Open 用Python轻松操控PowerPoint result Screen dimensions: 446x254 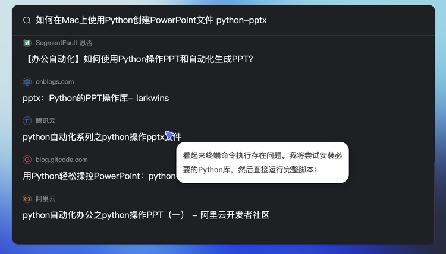pos(99,176)
